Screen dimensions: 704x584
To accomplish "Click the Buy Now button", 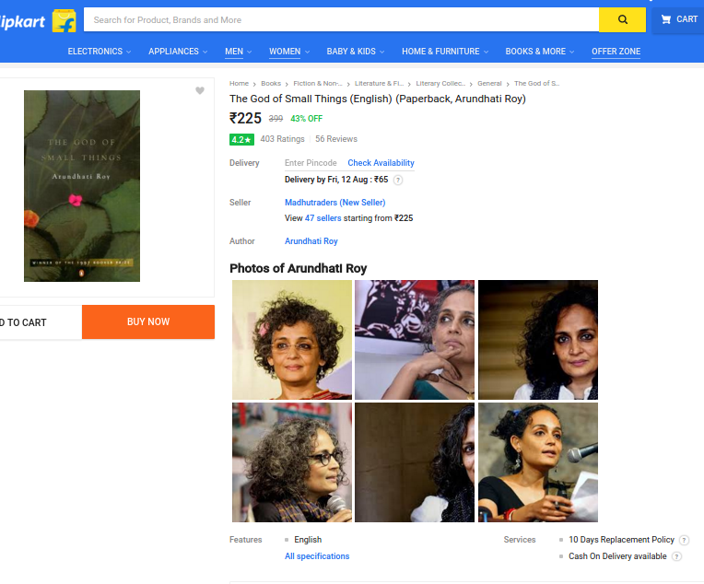I will click(x=148, y=321).
